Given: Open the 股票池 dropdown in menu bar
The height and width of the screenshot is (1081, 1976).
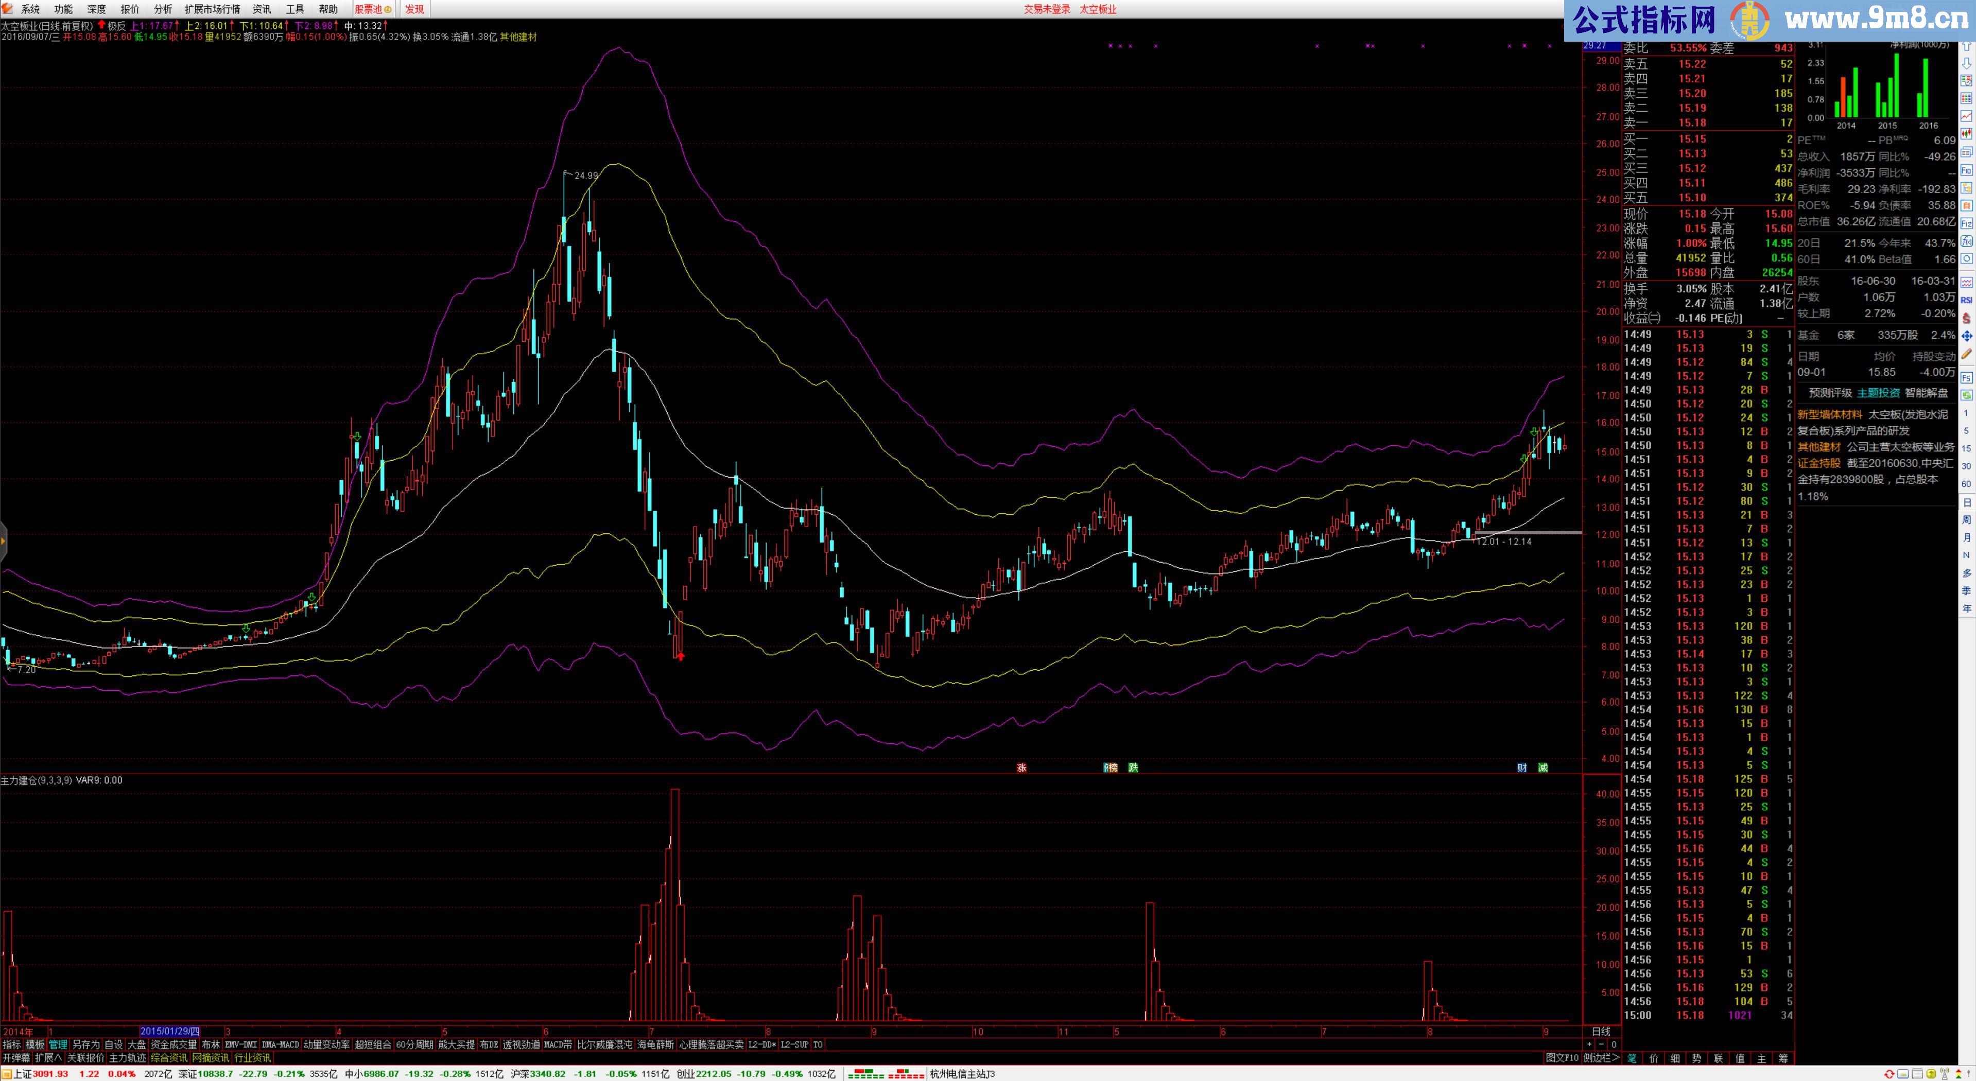Looking at the screenshot, I should click(373, 9).
